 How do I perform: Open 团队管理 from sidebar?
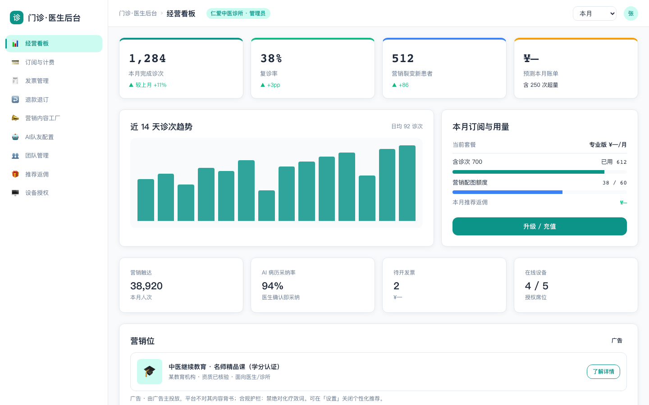(x=54, y=155)
